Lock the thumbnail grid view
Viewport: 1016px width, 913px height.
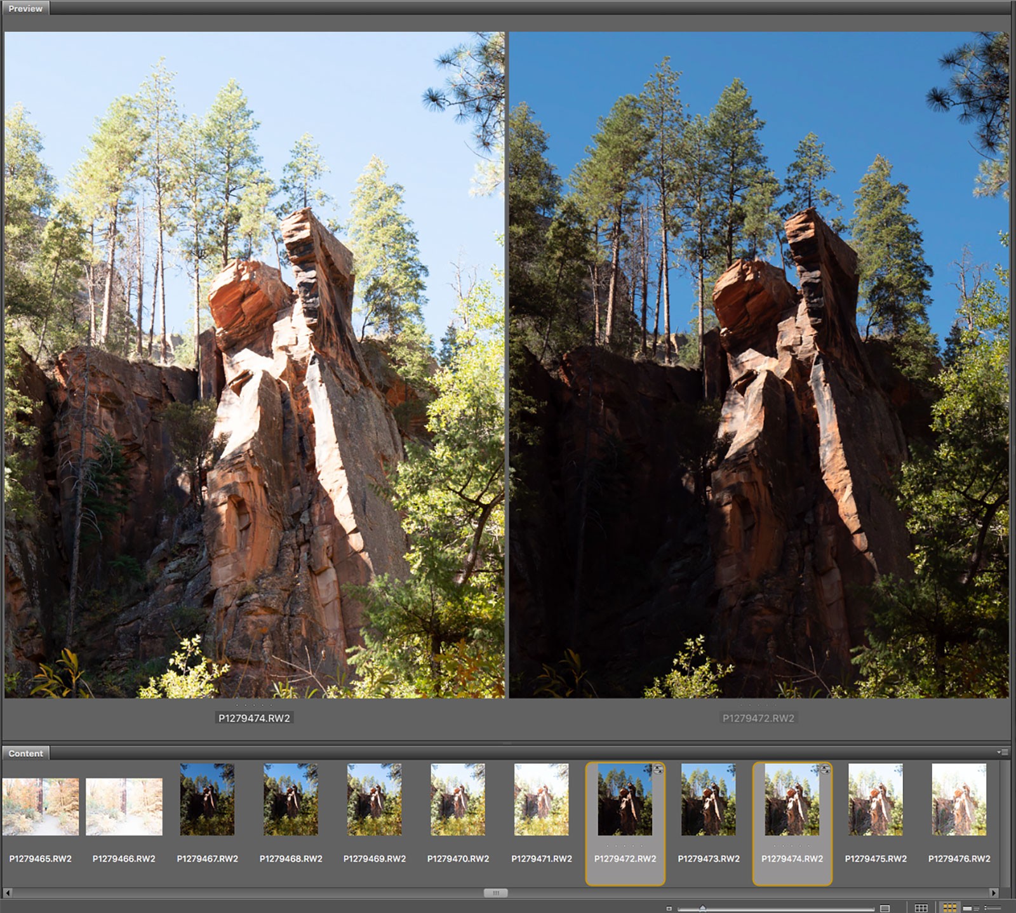tap(921, 908)
